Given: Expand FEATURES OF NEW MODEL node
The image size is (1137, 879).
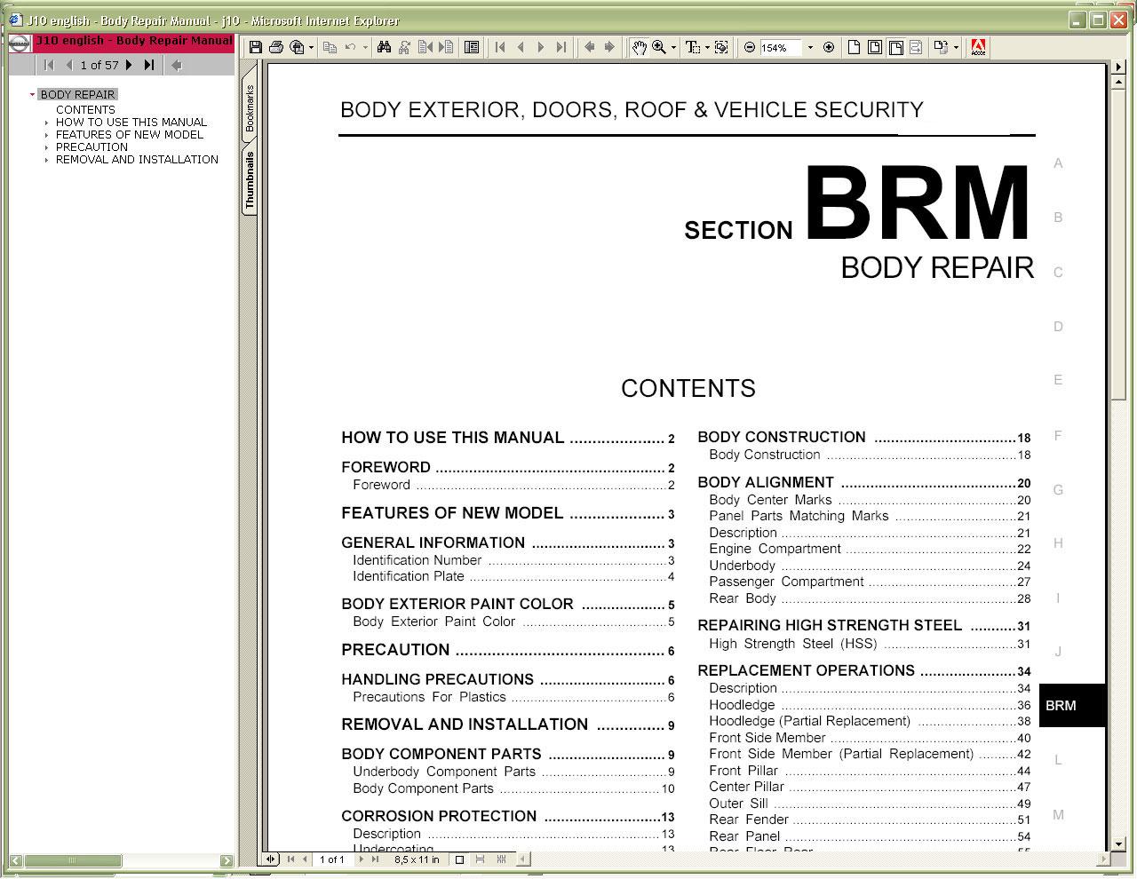Looking at the screenshot, I should point(47,135).
